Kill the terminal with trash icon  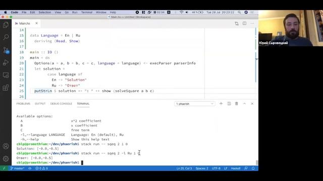[237, 104]
